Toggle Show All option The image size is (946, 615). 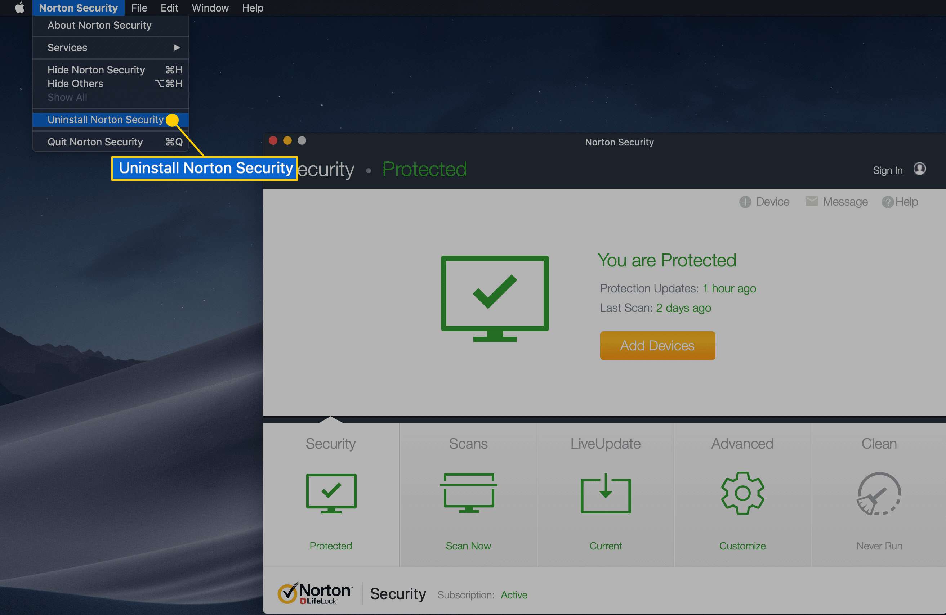tap(66, 97)
